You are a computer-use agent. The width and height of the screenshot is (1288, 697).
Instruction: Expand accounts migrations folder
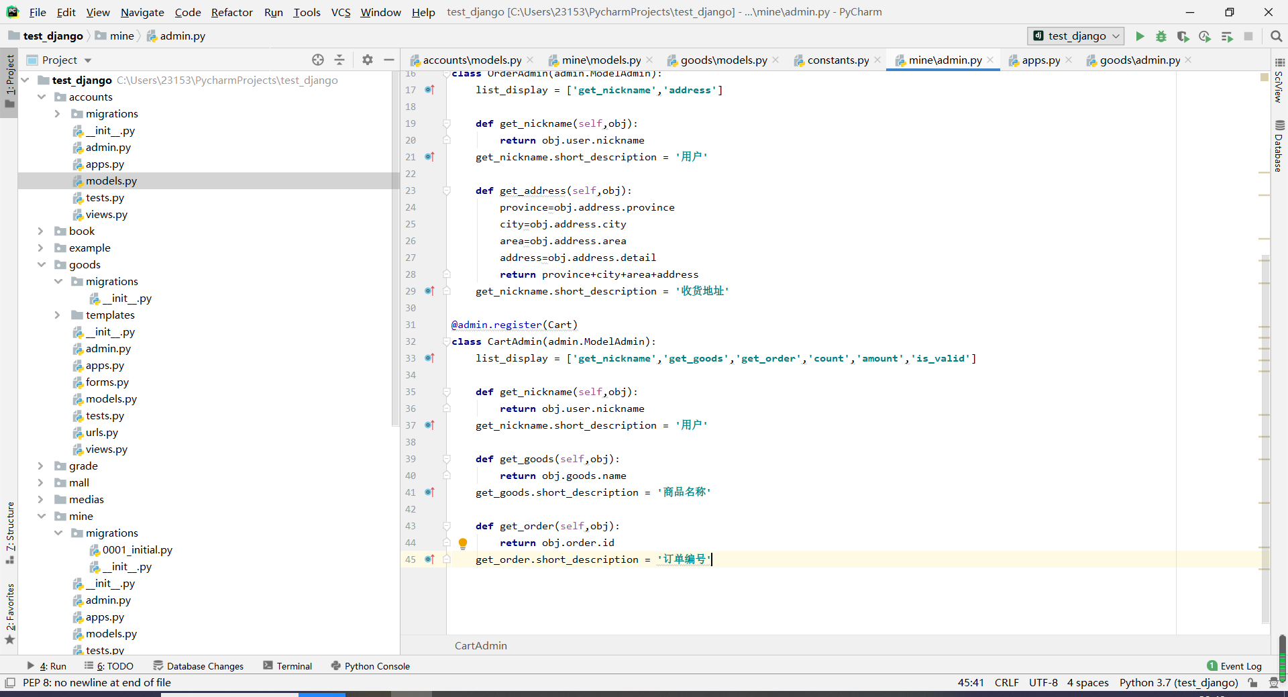pyautogui.click(x=58, y=114)
